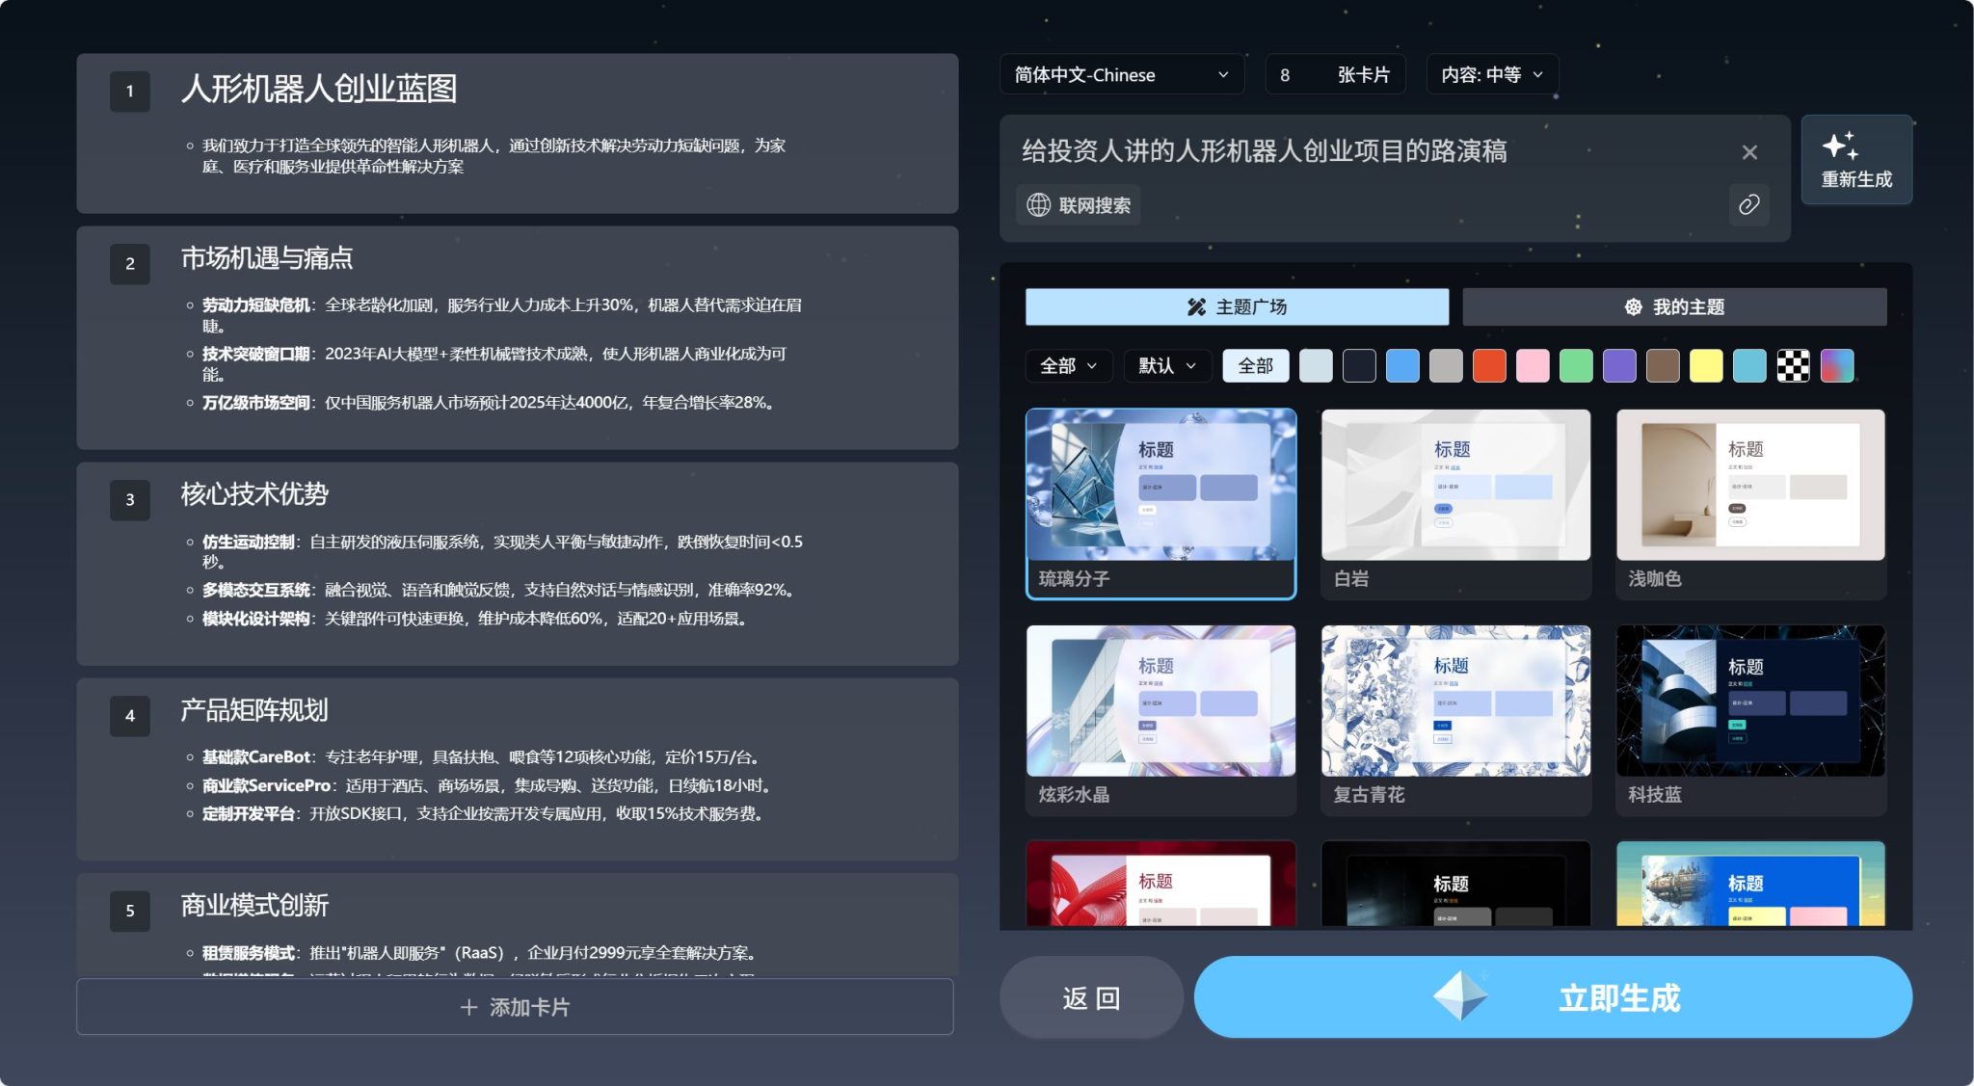This screenshot has width=1974, height=1086.
Task: Click the link attachment icon in prompt box
Action: pyautogui.click(x=1750, y=205)
